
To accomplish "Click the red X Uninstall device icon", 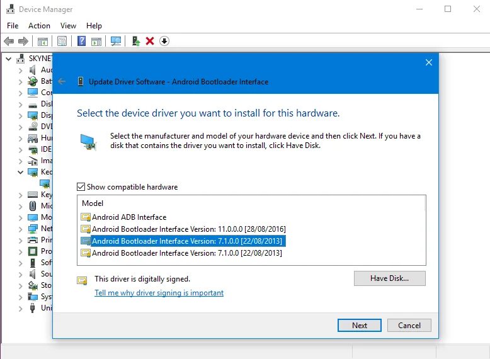I will [x=150, y=41].
